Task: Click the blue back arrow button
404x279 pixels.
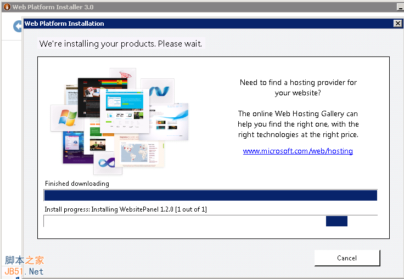Action: click(18, 26)
